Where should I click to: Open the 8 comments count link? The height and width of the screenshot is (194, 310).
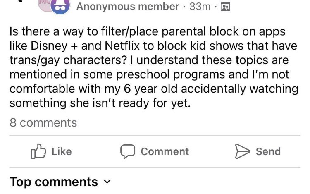coord(43,123)
